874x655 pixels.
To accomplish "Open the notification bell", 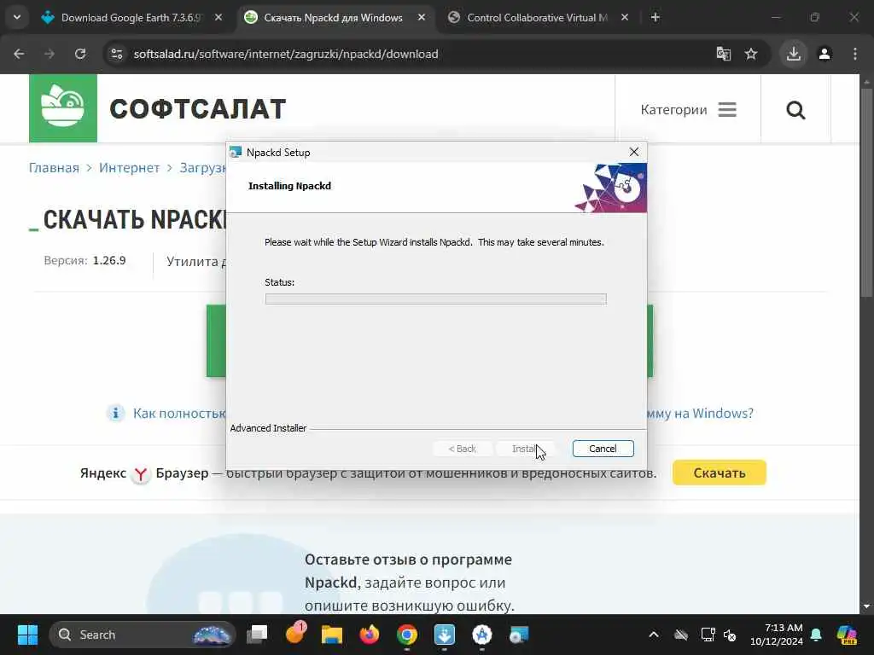I will click(816, 635).
